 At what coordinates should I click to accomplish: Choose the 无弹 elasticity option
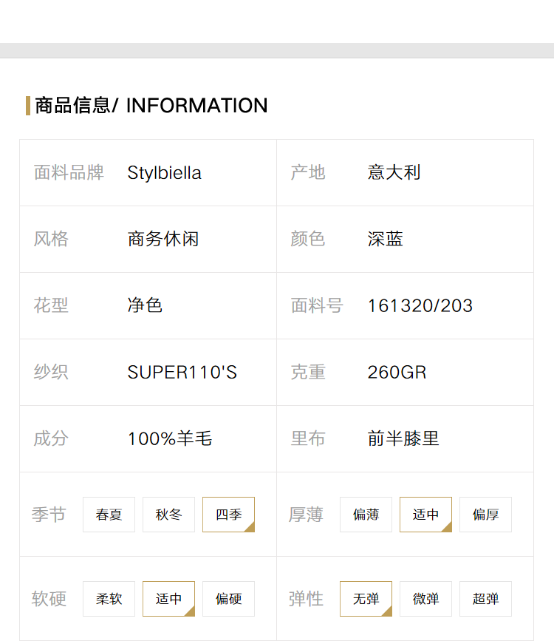366,598
